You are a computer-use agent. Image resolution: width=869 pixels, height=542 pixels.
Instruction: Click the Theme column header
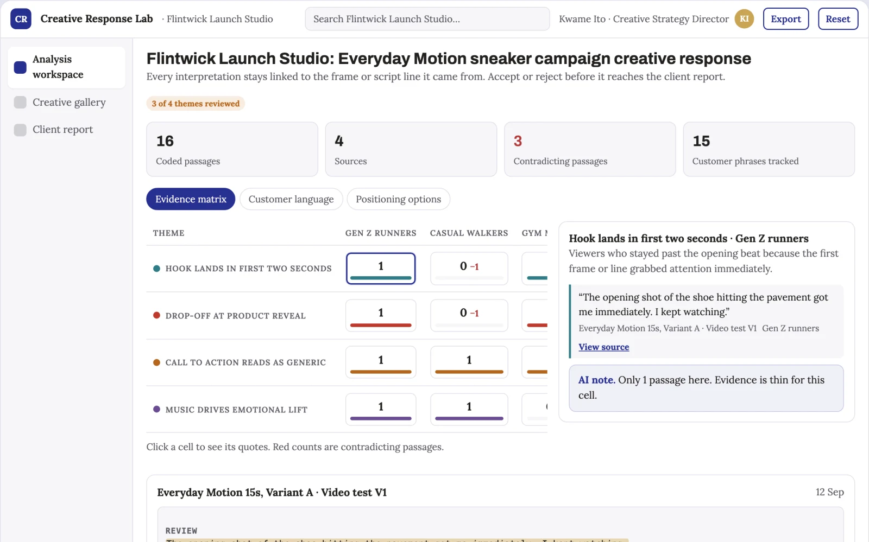click(168, 233)
